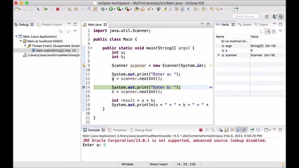Click Collapse All in Variables view

[274, 31]
